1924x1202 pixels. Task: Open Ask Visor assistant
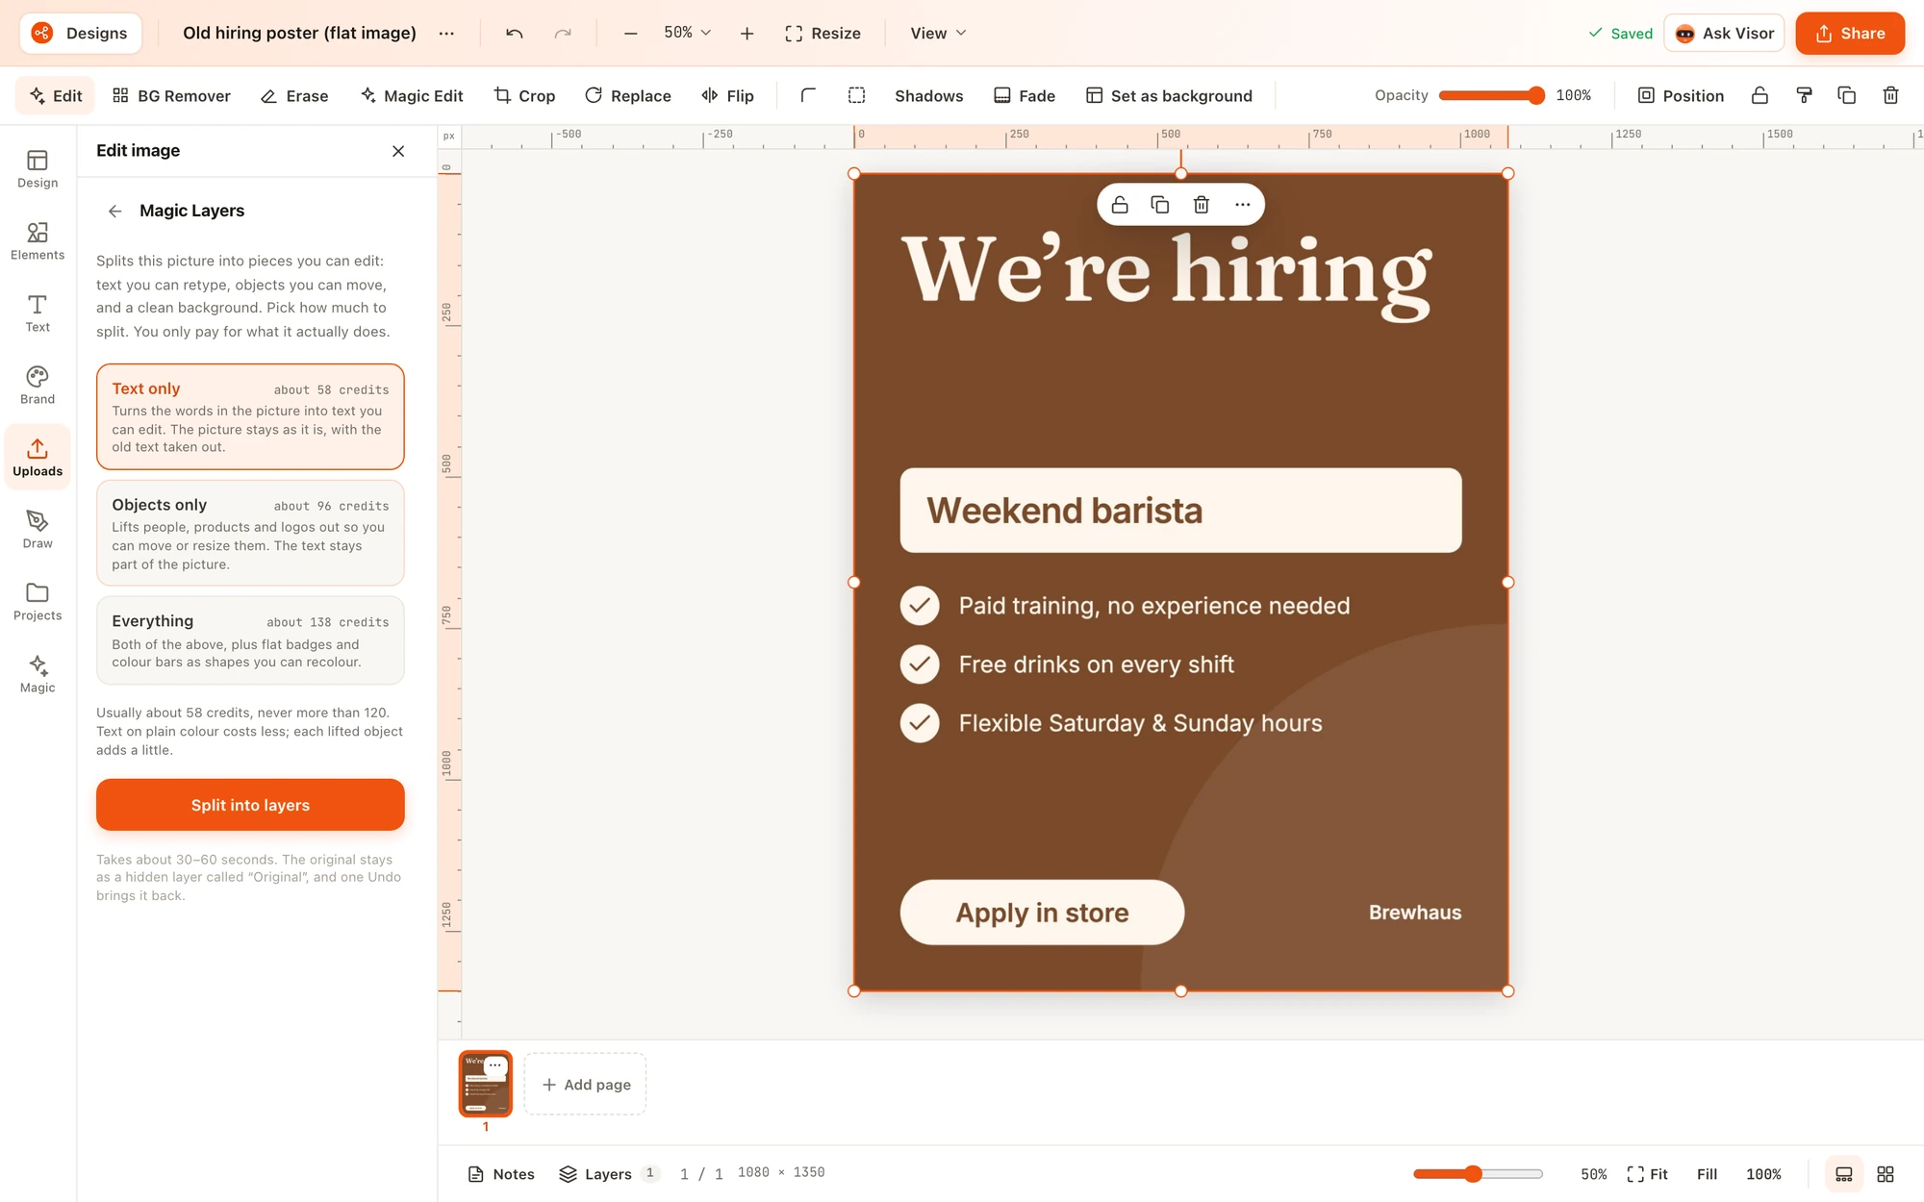[x=1724, y=33]
